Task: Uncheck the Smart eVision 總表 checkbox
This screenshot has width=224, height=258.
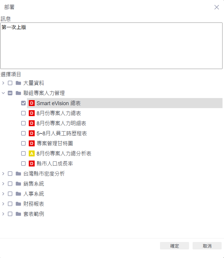Action: pos(23,103)
